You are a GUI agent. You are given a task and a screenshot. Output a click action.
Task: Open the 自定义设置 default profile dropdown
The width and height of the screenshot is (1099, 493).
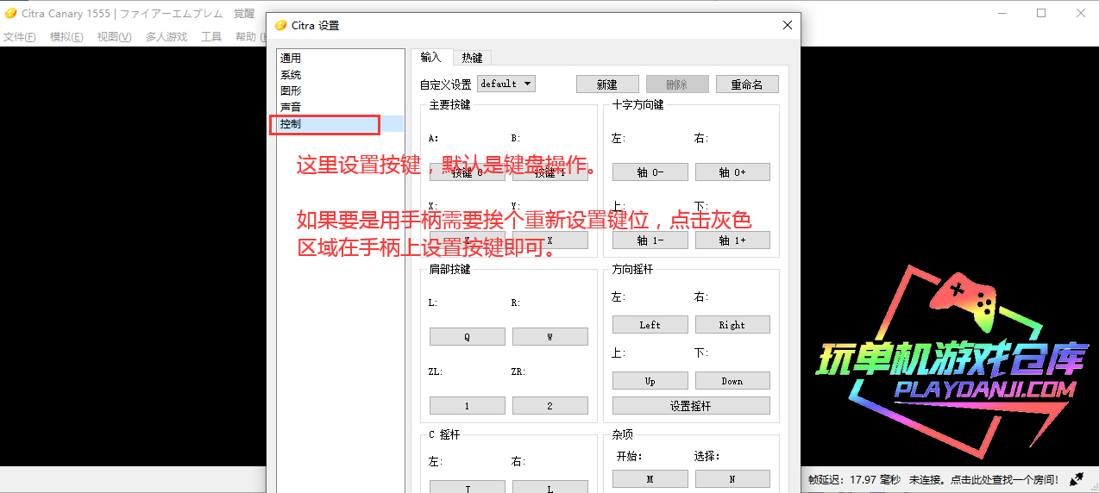tap(506, 84)
